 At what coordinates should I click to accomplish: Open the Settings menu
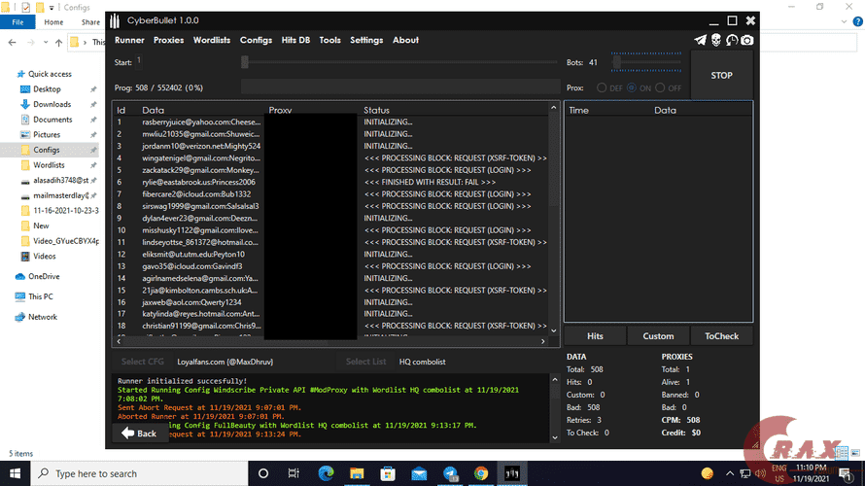(x=365, y=40)
